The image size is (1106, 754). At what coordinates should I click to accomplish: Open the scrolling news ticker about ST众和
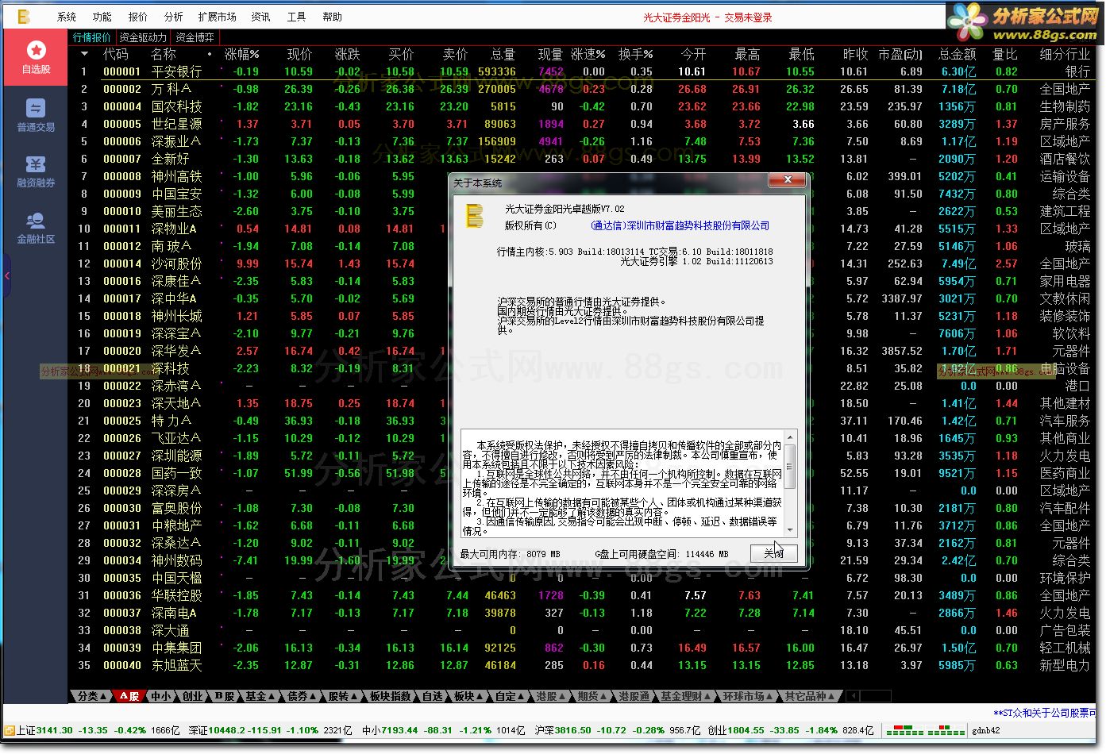(1045, 713)
